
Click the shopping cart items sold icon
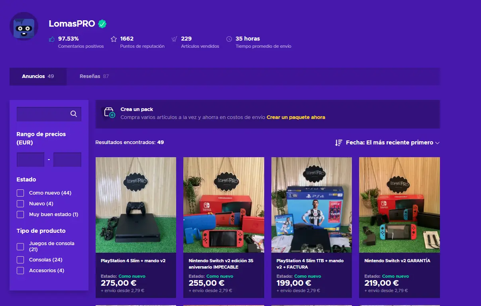[174, 39]
